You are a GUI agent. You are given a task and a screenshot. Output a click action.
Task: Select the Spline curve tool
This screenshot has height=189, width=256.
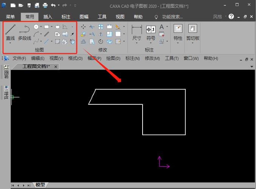pos(36,41)
